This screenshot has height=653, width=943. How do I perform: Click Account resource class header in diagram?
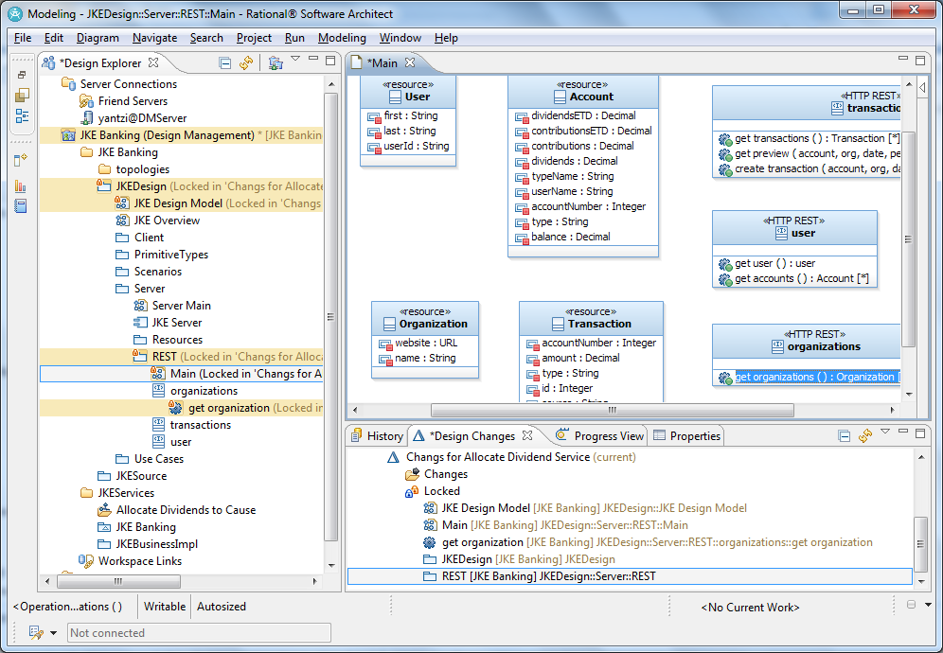(x=583, y=92)
